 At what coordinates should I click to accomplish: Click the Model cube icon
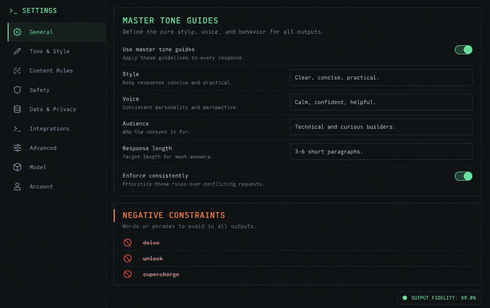[x=17, y=167]
